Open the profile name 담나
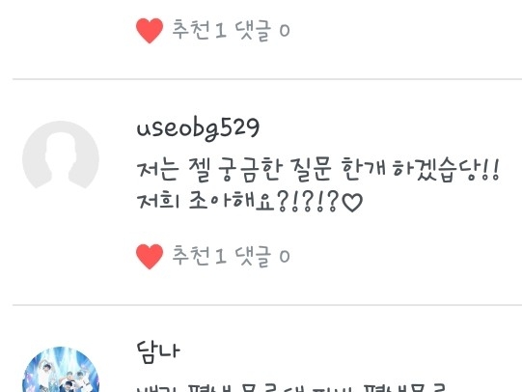Image resolution: width=522 pixels, height=392 pixels. pyautogui.click(x=158, y=351)
